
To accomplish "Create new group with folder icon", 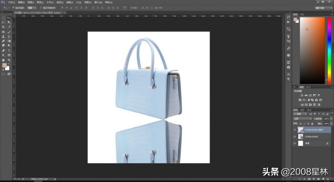I will click(318, 179).
